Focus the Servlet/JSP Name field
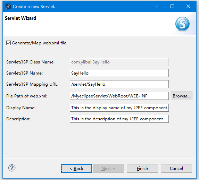The image size is (199, 180). coord(119,73)
